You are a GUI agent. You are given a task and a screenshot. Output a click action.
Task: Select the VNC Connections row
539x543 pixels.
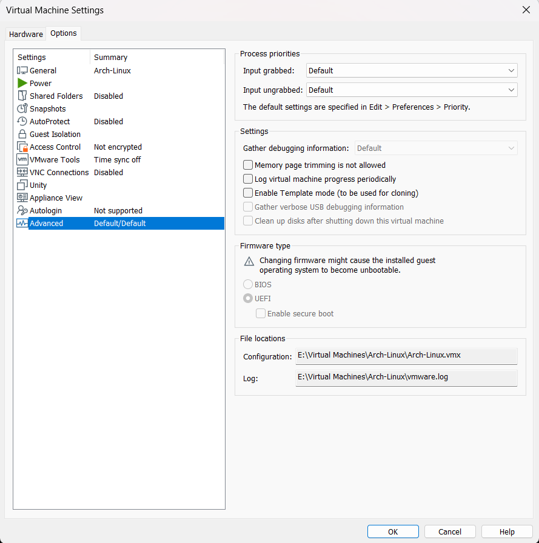[119, 173]
